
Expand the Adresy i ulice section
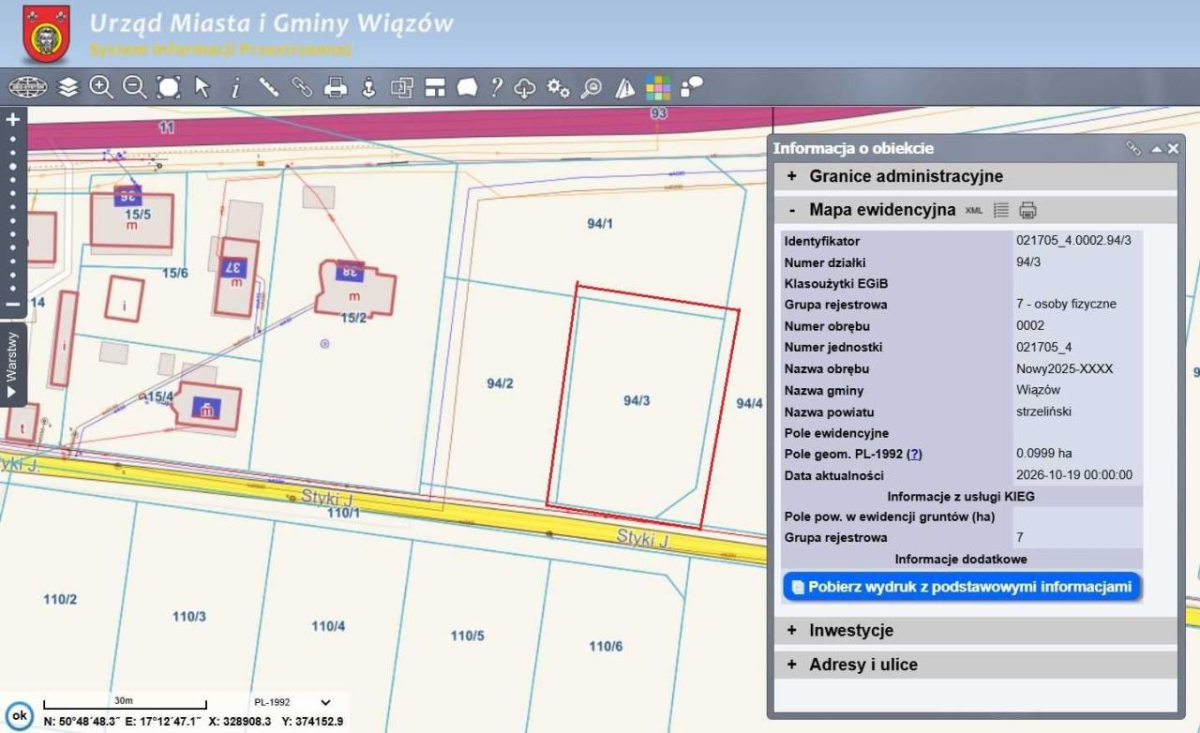975,665
